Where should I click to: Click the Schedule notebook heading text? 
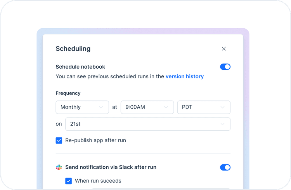pyautogui.click(x=80, y=67)
